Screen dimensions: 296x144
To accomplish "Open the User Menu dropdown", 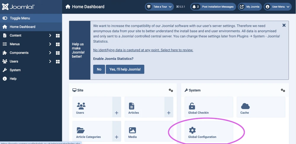I will 278,7.
